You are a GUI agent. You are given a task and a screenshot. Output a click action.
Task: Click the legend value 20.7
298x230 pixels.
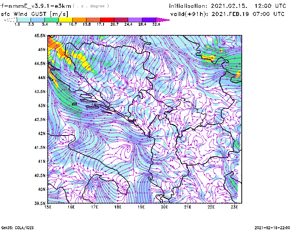(x=114, y=24)
